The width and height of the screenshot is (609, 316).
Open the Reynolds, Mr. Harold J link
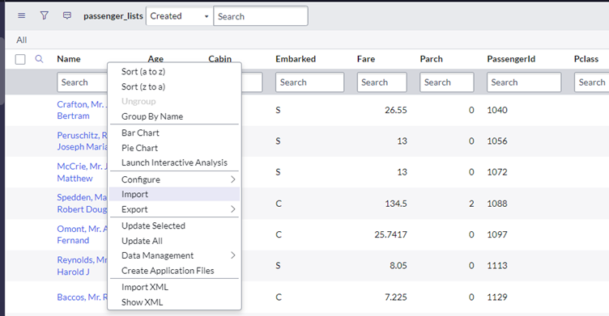click(82, 266)
